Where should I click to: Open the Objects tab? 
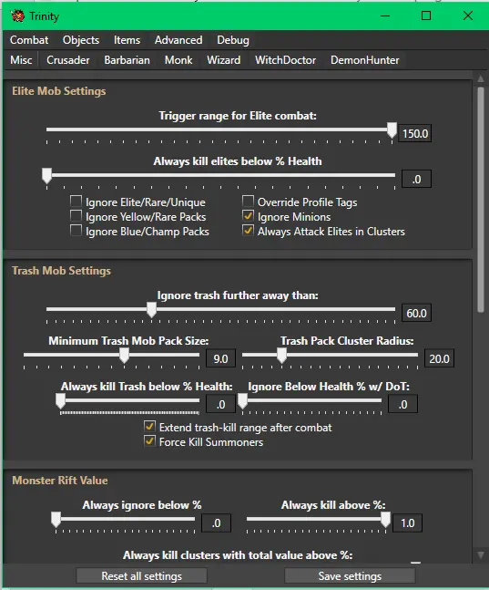(81, 40)
